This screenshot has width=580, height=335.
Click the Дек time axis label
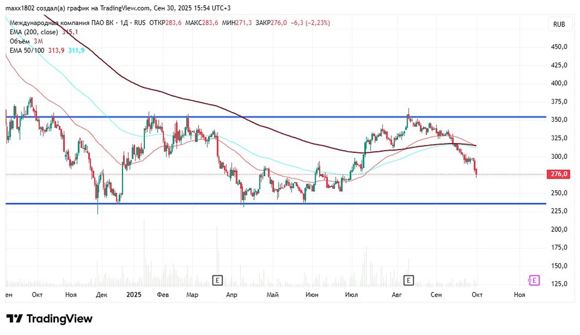coord(101,294)
